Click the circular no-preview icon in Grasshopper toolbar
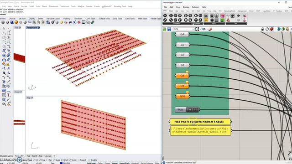This screenshot has width=292, height=164. tap(267, 29)
